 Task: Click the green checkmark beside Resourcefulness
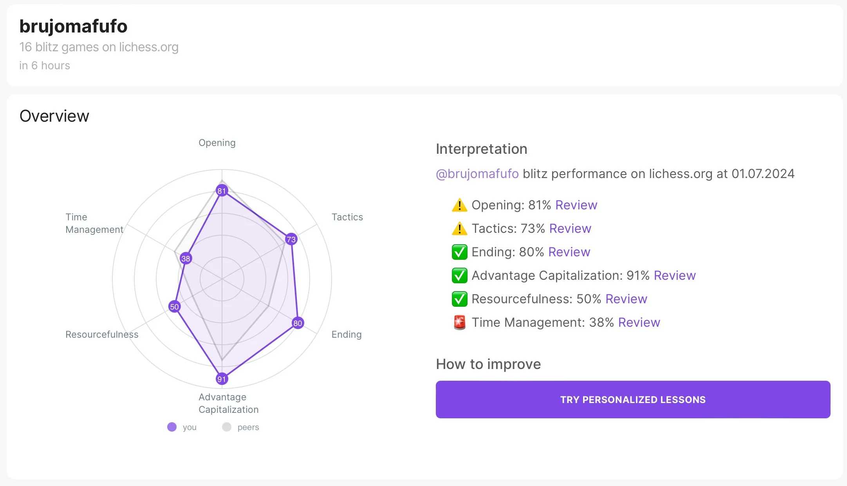point(459,299)
